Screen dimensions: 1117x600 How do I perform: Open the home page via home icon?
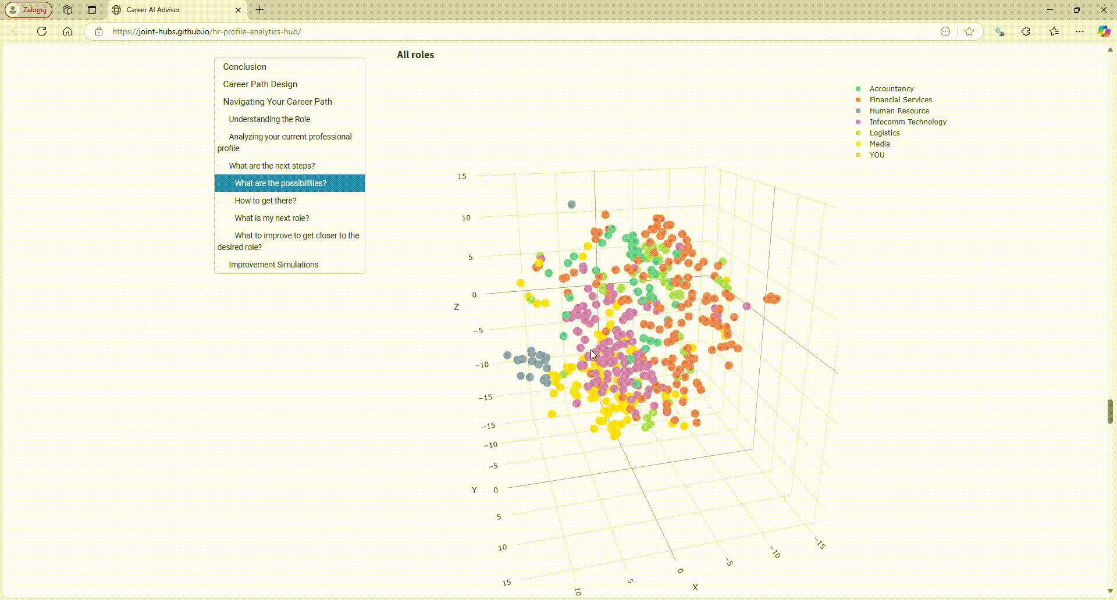pos(67,31)
